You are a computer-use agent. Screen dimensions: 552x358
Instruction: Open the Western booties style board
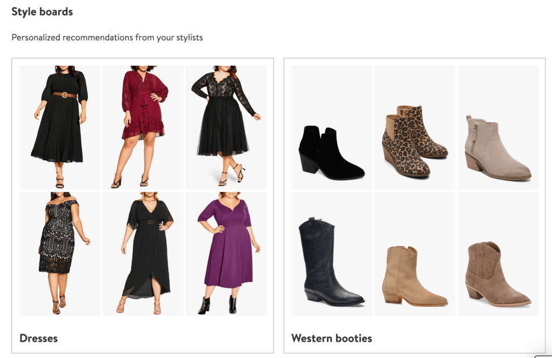click(x=331, y=339)
